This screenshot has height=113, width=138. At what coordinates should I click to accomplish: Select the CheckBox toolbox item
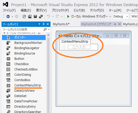click(x=24, y=64)
